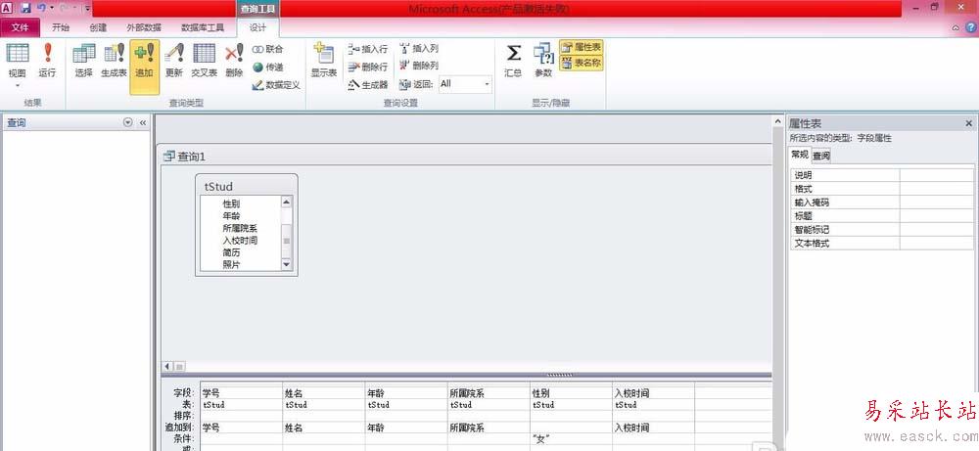979x451 pixels.
Task: Choose the 更新 update query type
Action: tap(174, 61)
